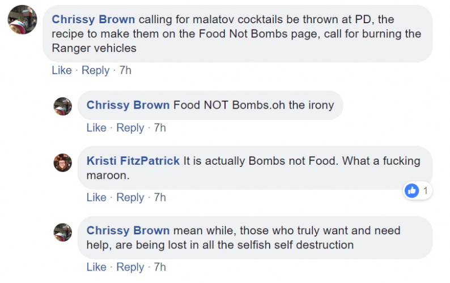The width and height of the screenshot is (450, 283).
Task: Click Chrissy Brown name in irony reply
Action: point(128,105)
